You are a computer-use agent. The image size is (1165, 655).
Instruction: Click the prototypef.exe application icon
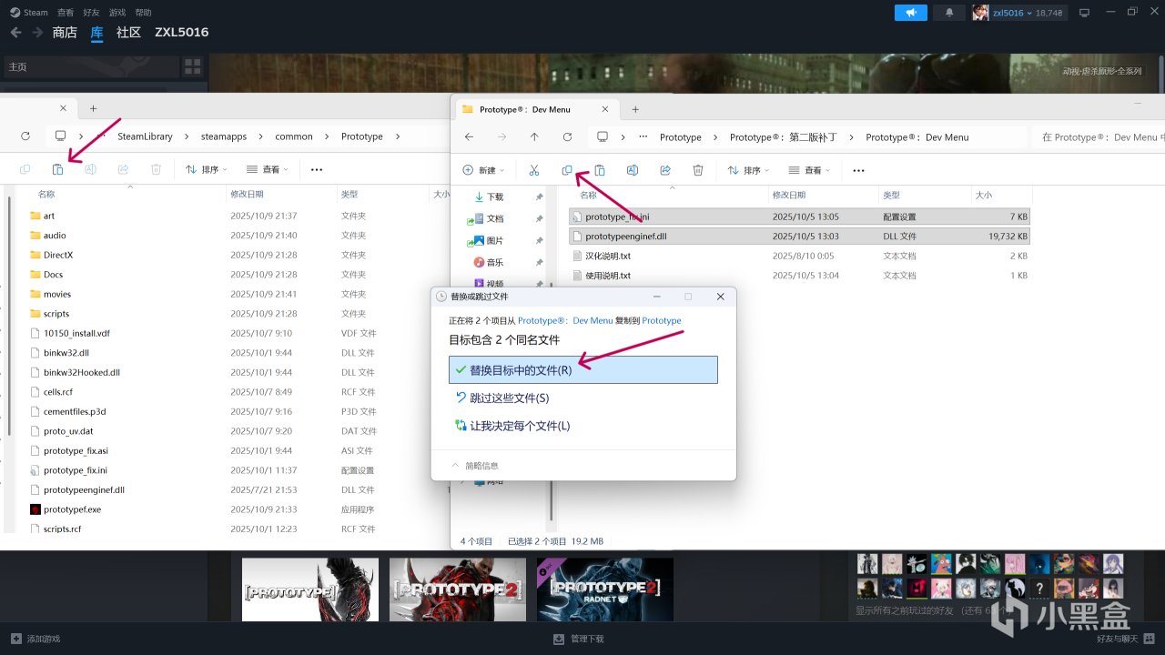tap(35, 509)
